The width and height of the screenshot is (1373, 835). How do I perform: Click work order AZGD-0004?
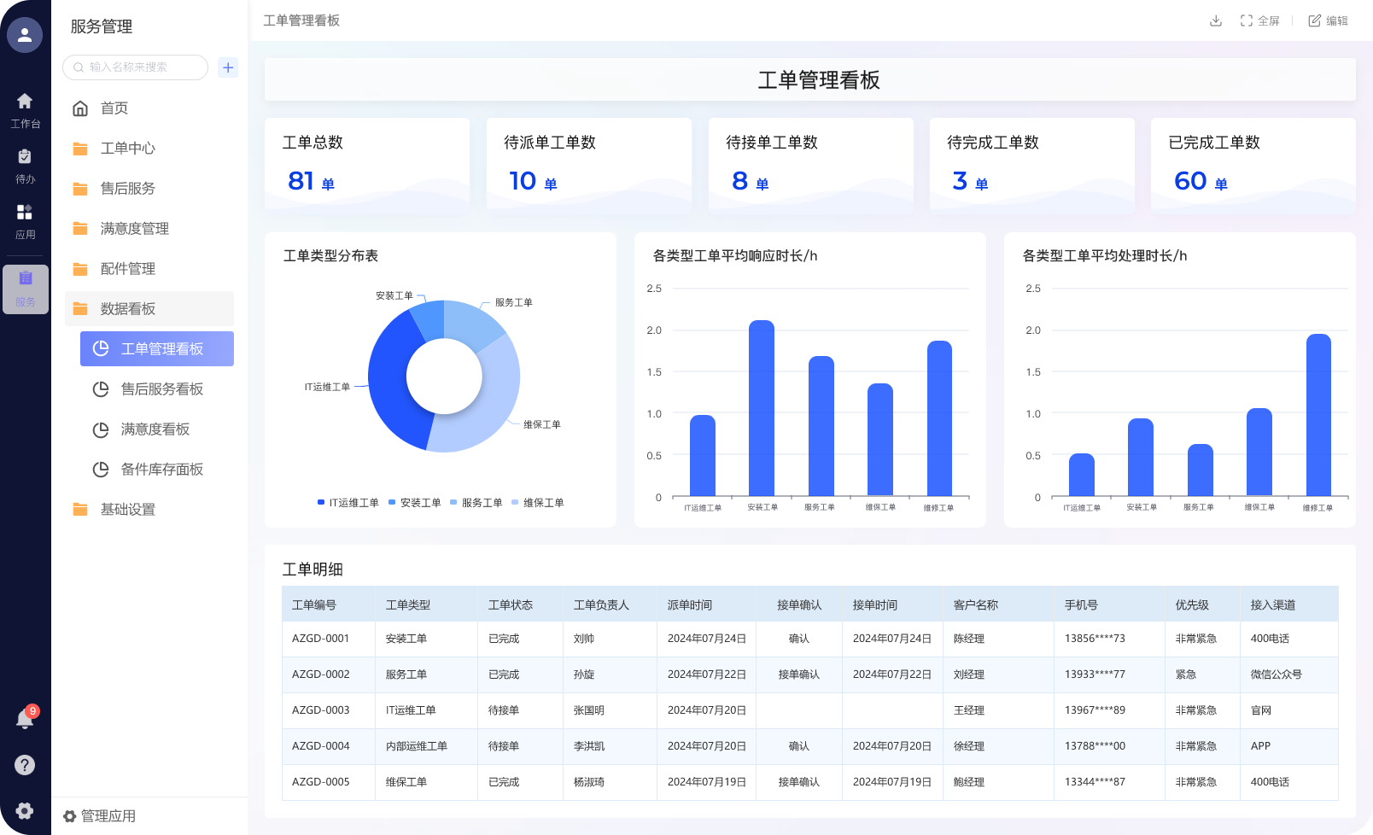(320, 746)
